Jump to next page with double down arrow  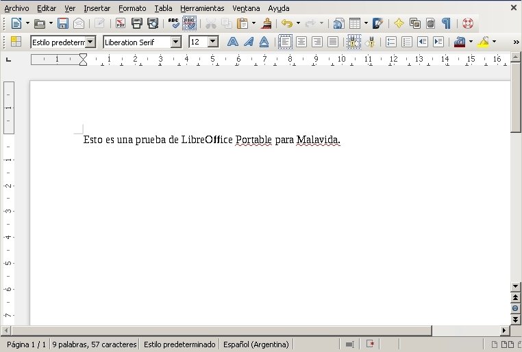tap(515, 320)
